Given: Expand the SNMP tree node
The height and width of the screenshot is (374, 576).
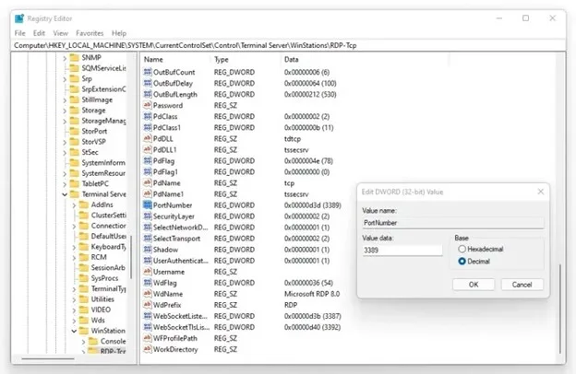Looking at the screenshot, I should [65, 57].
